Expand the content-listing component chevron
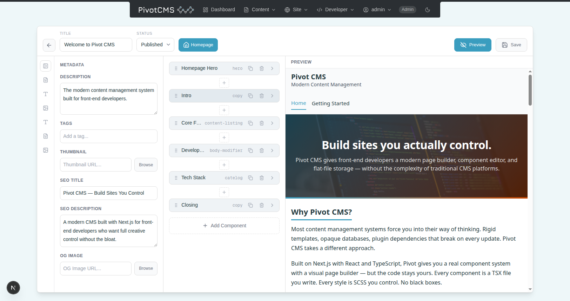The image size is (570, 301). click(x=272, y=123)
